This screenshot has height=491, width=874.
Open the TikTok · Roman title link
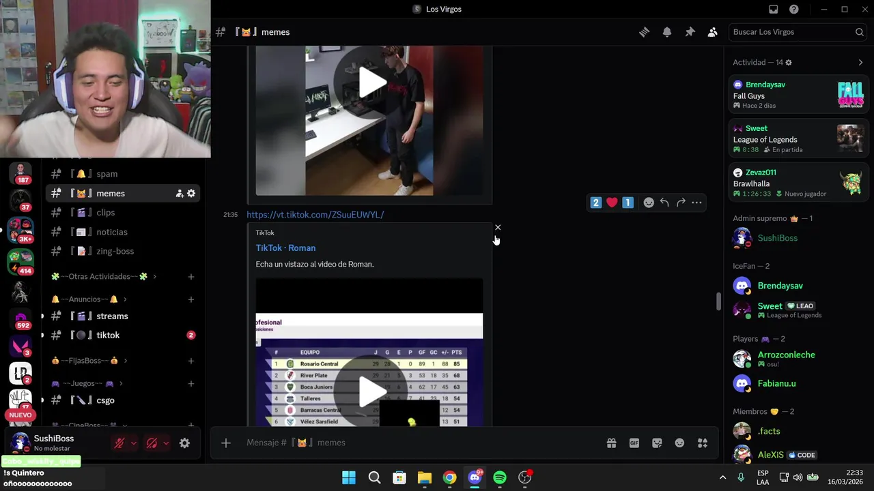pyautogui.click(x=285, y=248)
